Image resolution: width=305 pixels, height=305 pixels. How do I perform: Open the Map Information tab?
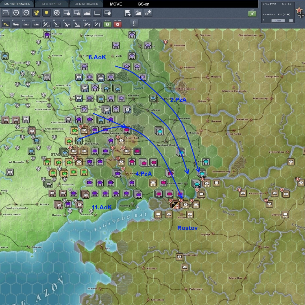[17, 4]
